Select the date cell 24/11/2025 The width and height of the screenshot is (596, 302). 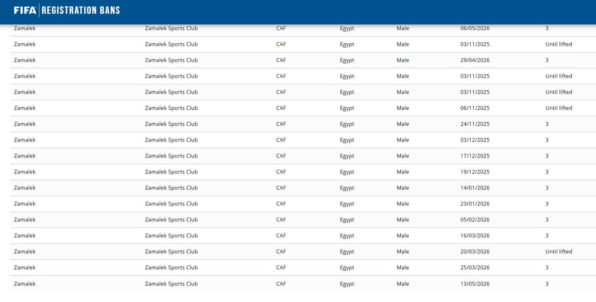coord(475,124)
